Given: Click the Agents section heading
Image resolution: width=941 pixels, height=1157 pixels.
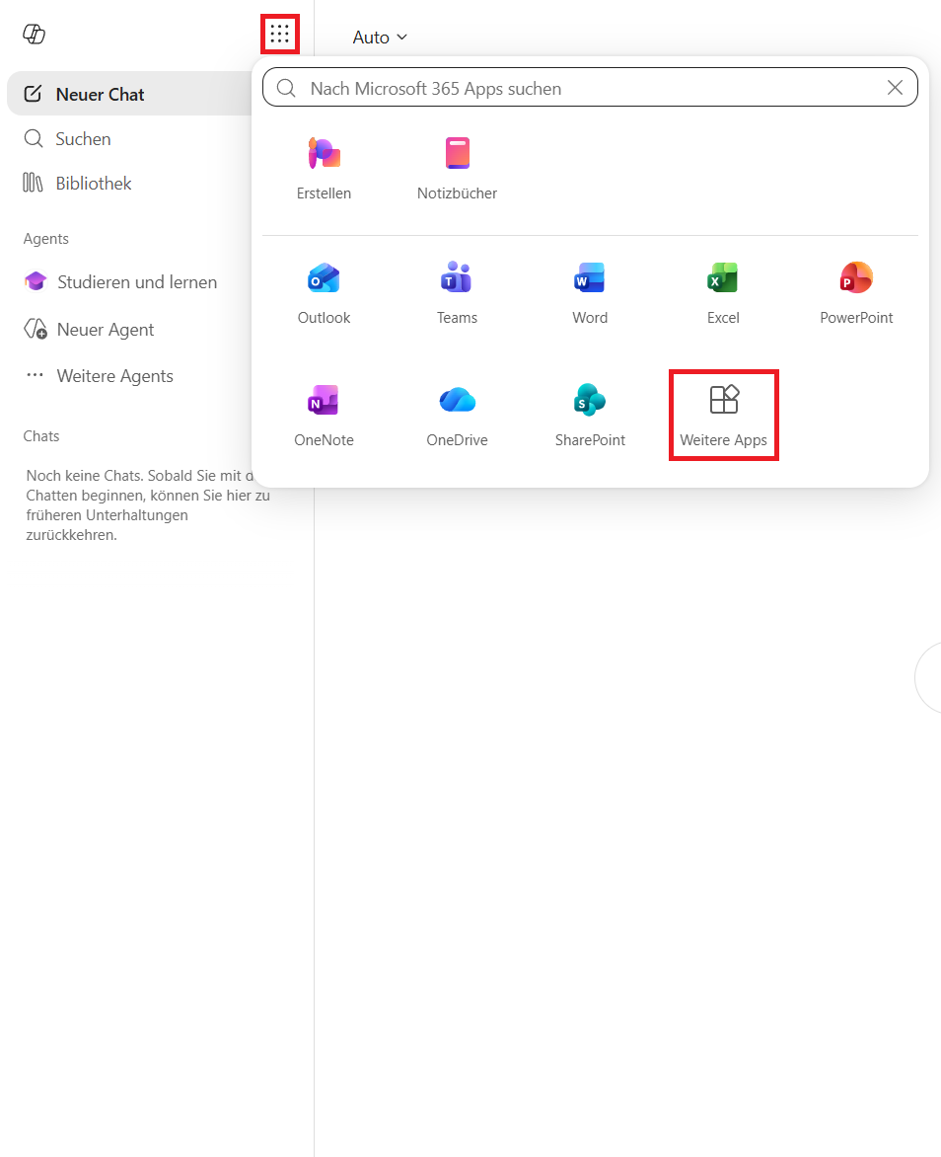Looking at the screenshot, I should tap(45, 238).
